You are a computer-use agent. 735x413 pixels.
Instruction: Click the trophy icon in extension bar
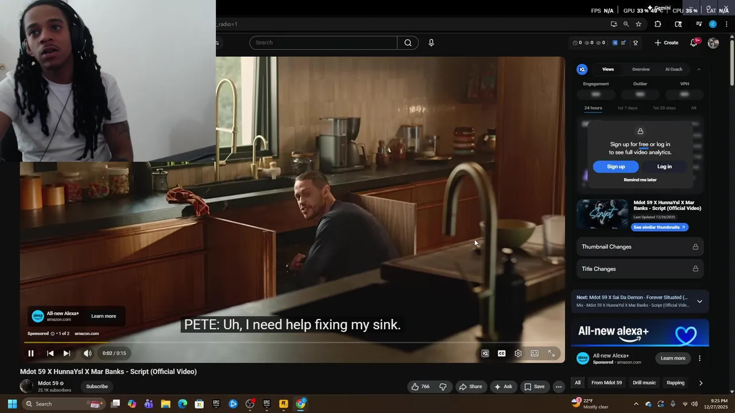636,43
